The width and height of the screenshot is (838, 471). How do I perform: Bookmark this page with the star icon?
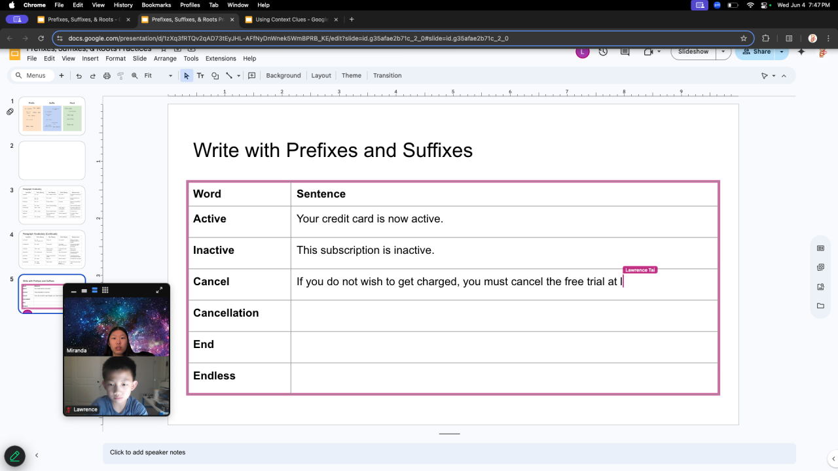point(744,38)
